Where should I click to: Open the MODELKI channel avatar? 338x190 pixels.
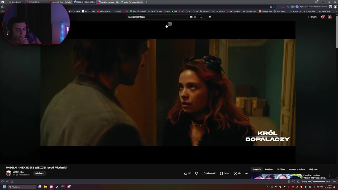click(x=8, y=173)
